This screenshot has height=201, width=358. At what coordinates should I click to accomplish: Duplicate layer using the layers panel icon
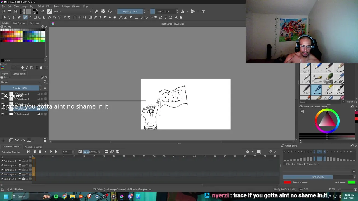tap(11, 140)
